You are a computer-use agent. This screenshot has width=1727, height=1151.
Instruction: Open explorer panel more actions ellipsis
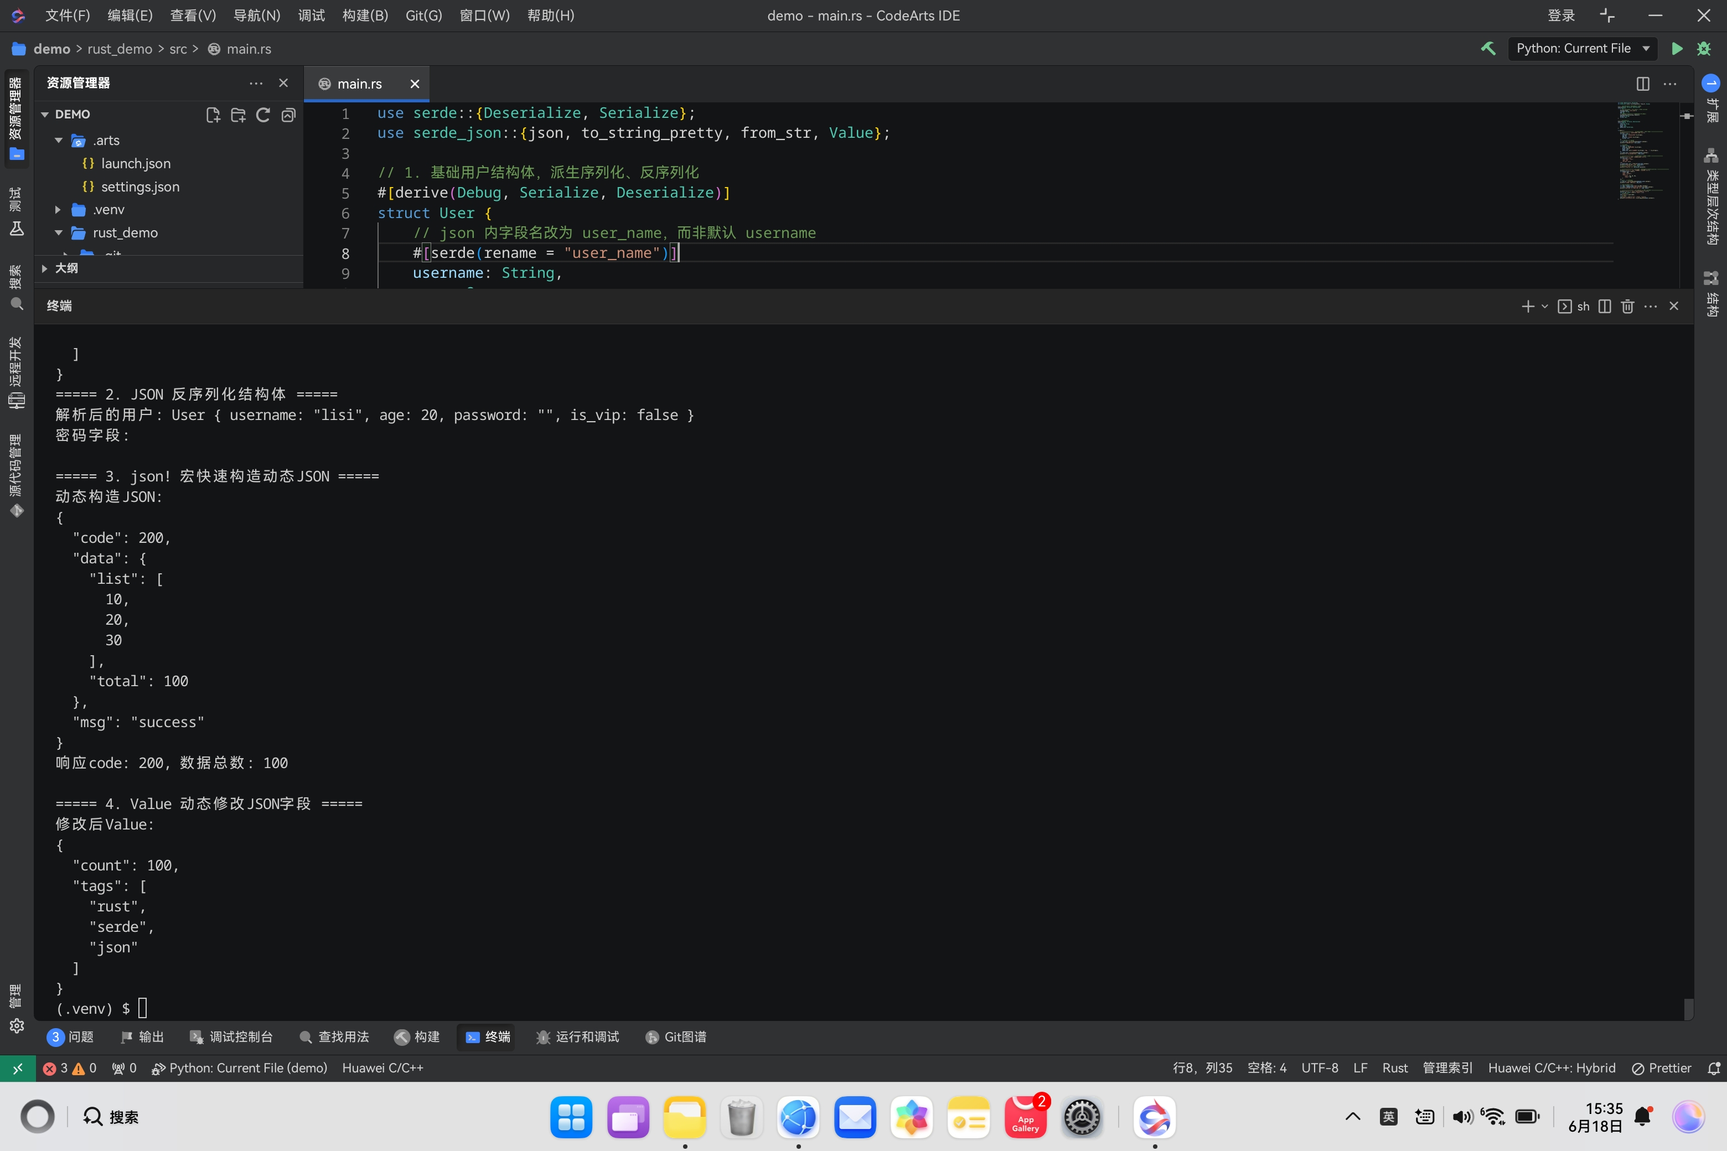(256, 83)
